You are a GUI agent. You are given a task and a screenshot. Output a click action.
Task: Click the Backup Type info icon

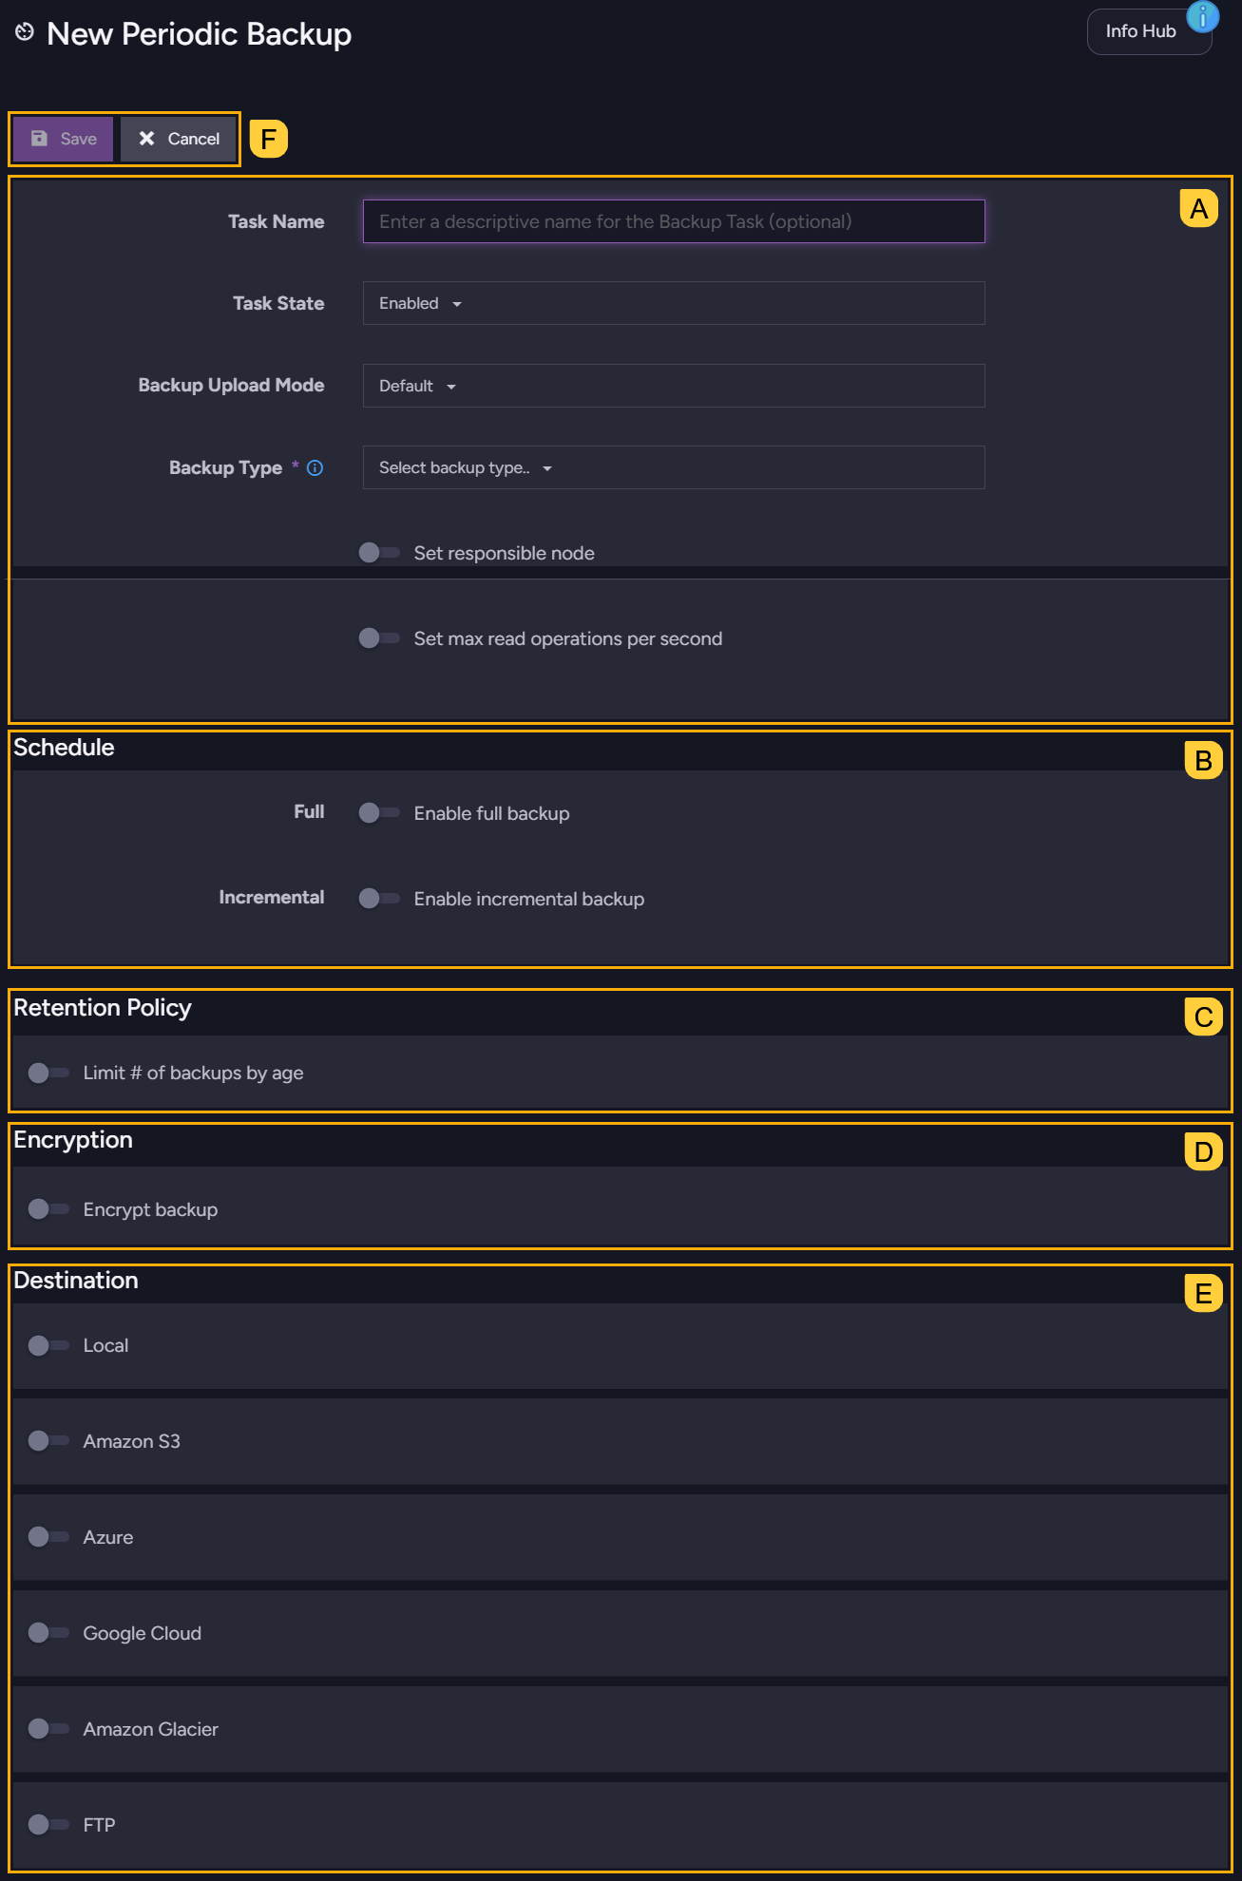[315, 468]
